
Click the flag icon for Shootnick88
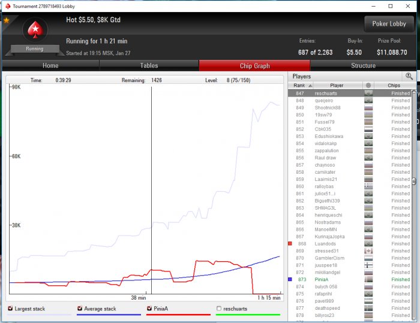[x=368, y=108]
